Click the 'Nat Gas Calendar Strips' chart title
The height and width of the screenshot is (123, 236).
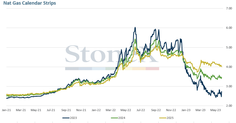tap(30, 3)
